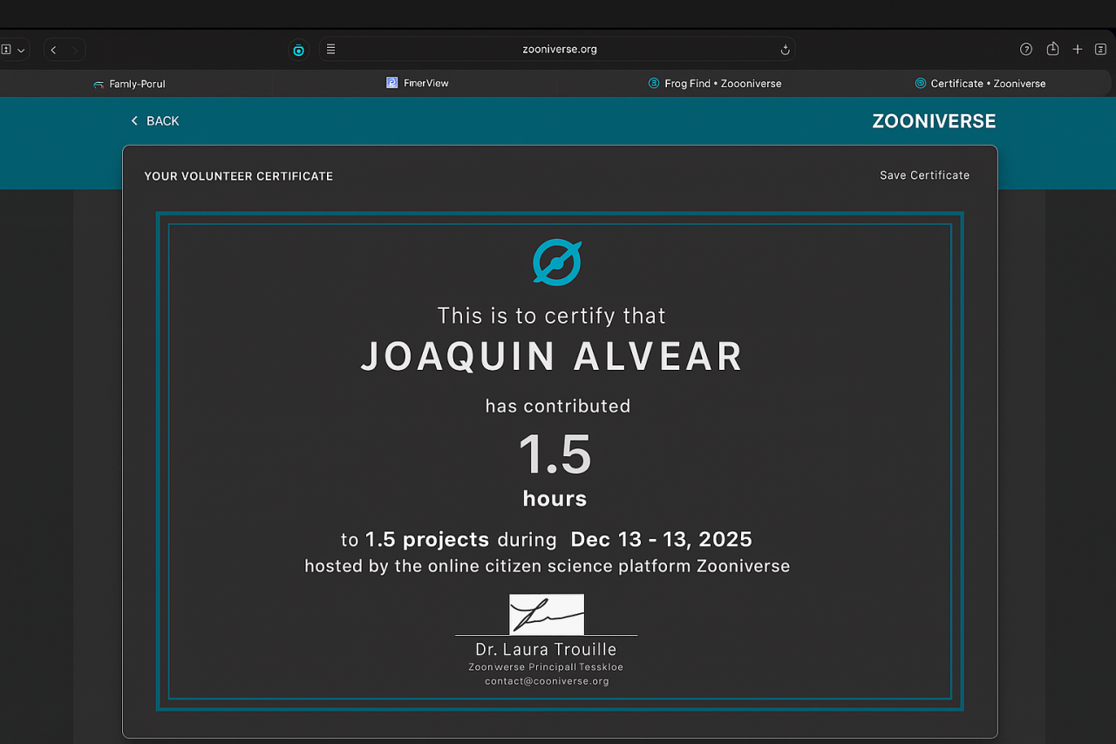
Task: Open a new tab with the plus icon
Action: click(1078, 49)
